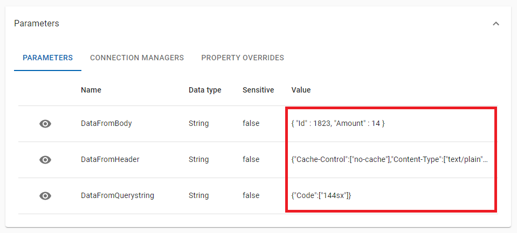Click the truncated Cache-Control header value
The width and height of the screenshot is (517, 233).
click(x=390, y=160)
